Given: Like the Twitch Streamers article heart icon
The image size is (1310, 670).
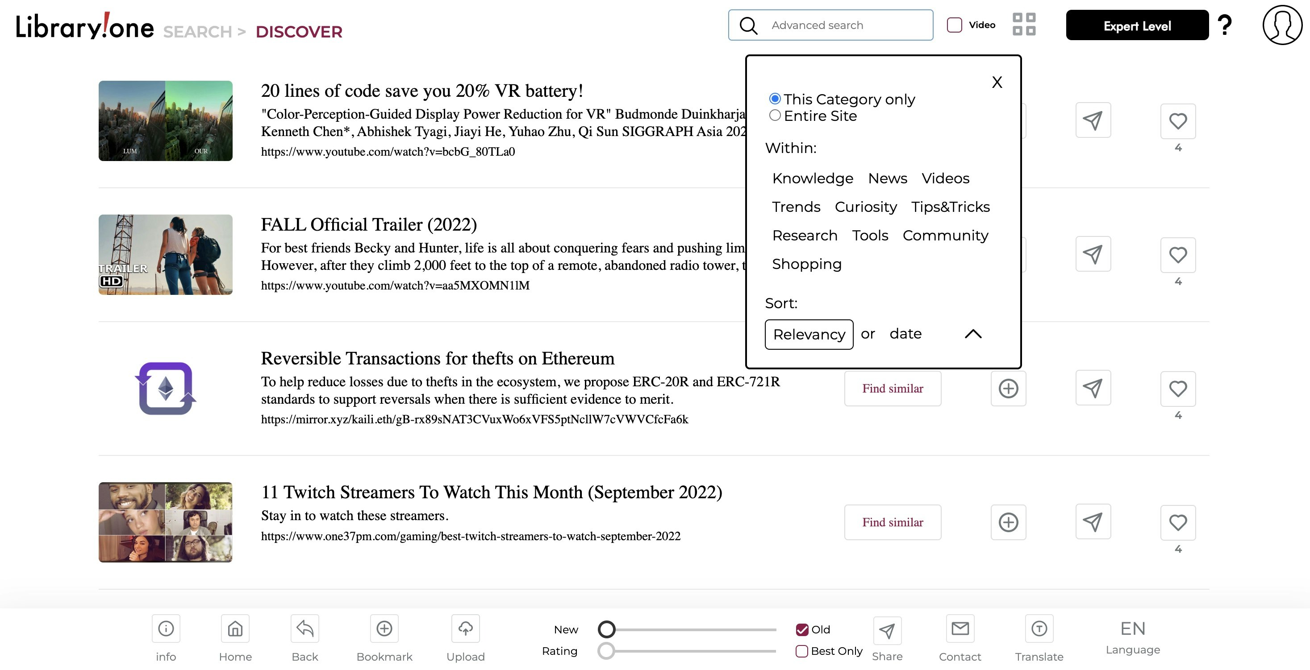Looking at the screenshot, I should (1178, 522).
